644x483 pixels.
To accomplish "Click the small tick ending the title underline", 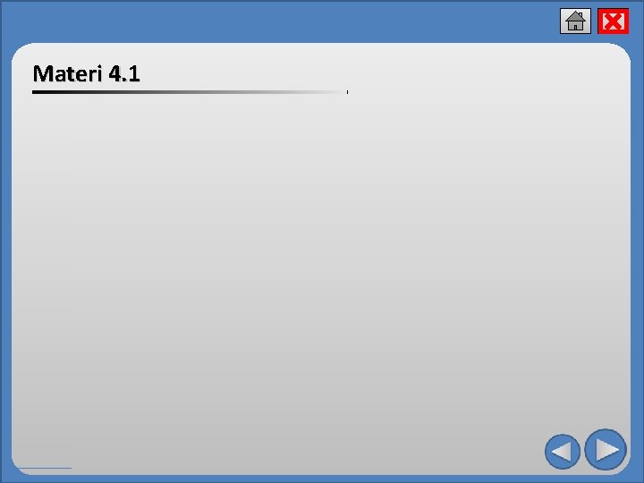I will tap(347, 92).
